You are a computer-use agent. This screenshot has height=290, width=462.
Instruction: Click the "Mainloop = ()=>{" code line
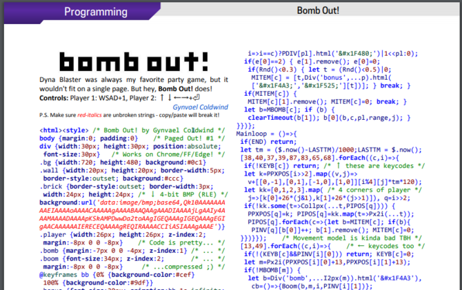(x=266, y=134)
